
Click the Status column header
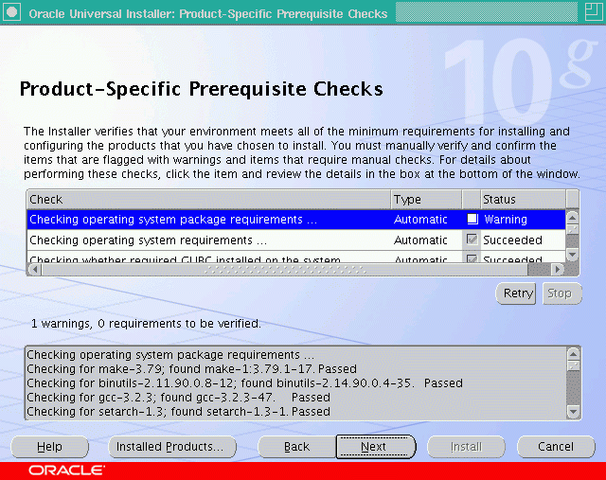524,200
